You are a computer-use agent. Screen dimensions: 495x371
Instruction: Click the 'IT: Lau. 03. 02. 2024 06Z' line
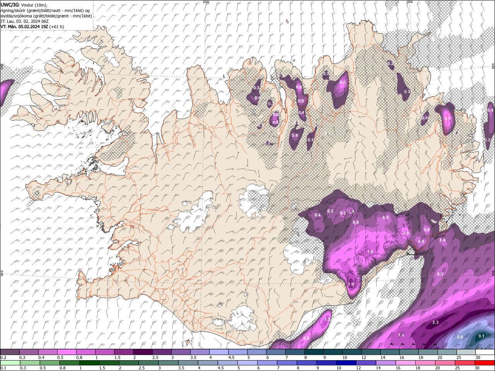click(x=24, y=21)
